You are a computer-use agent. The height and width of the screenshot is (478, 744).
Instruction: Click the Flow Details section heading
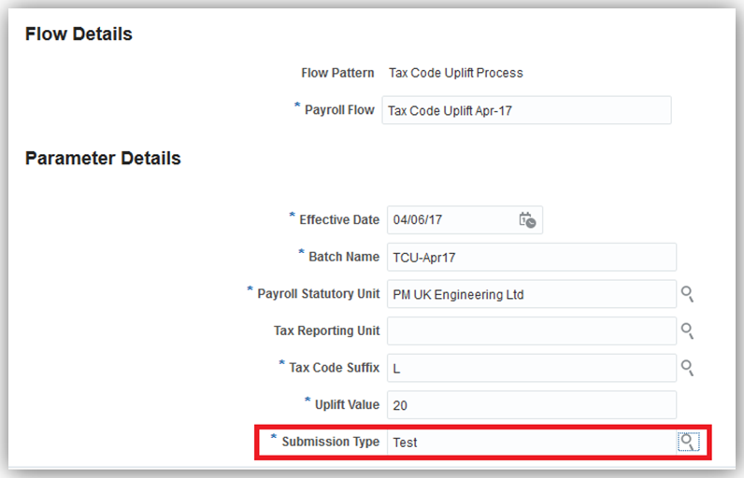pyautogui.click(x=79, y=35)
